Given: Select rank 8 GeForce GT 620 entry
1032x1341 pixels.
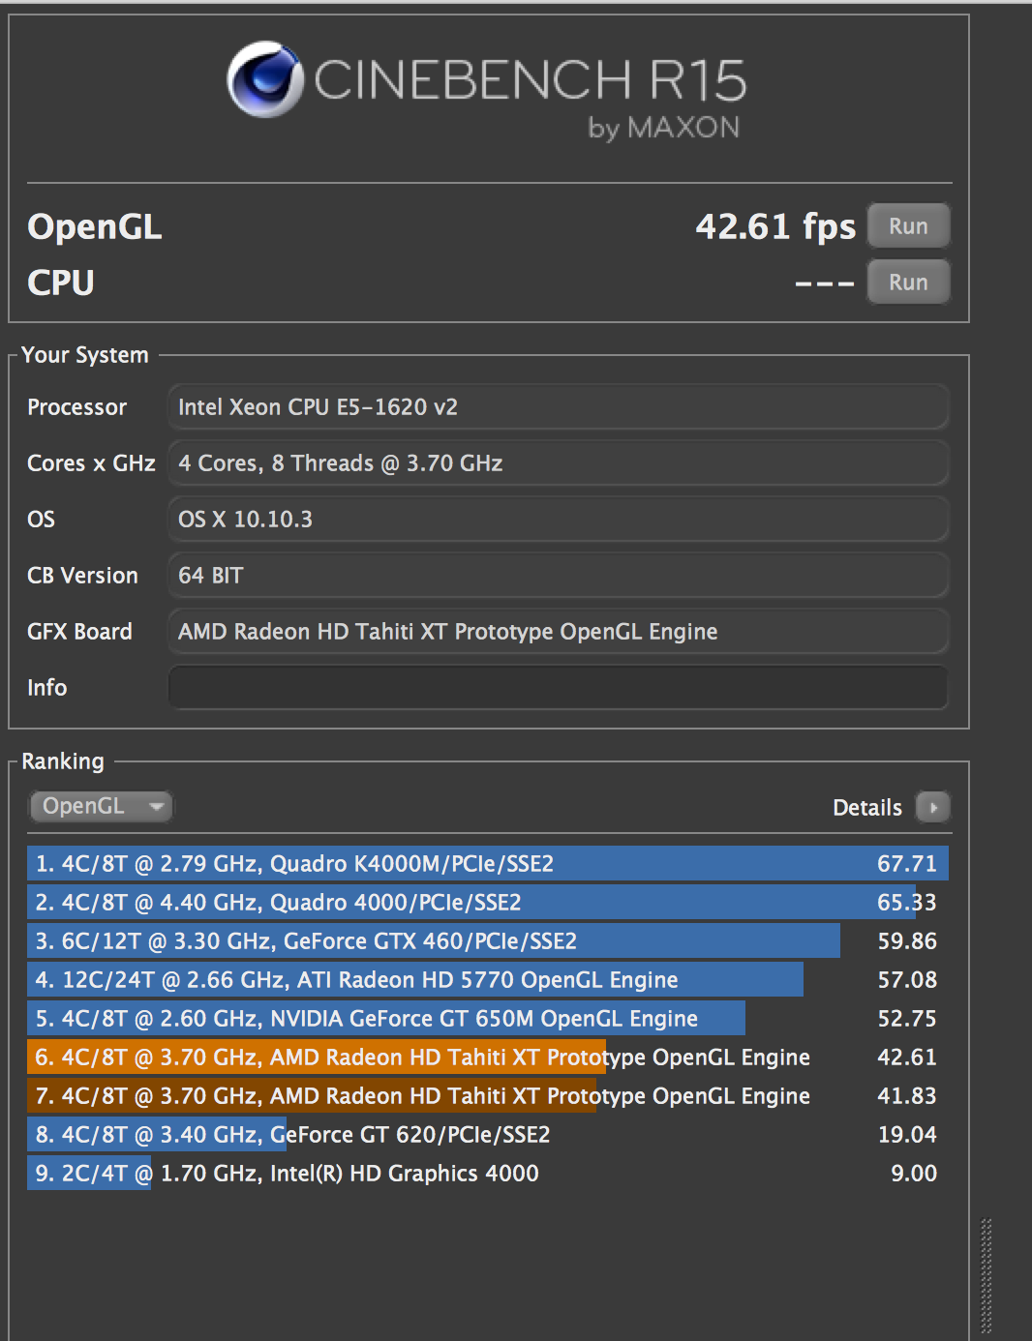Looking at the screenshot, I should pos(486,1135).
